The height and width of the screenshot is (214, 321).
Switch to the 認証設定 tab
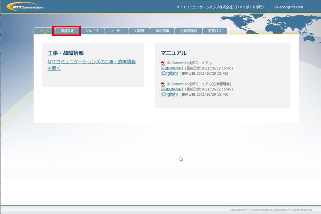68,31
